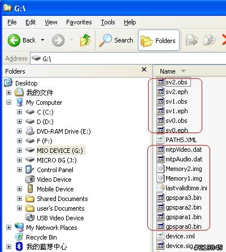Click the Video Device camera icon
Screen dimensions: 226x252
tap(30, 179)
